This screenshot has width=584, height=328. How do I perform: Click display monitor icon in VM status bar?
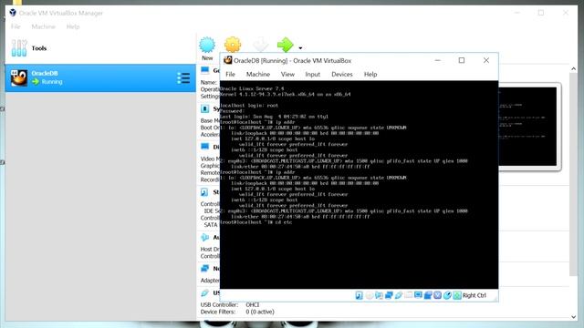418,295
